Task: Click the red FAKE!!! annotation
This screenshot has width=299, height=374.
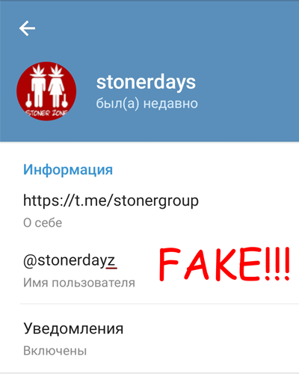Action: [x=224, y=264]
